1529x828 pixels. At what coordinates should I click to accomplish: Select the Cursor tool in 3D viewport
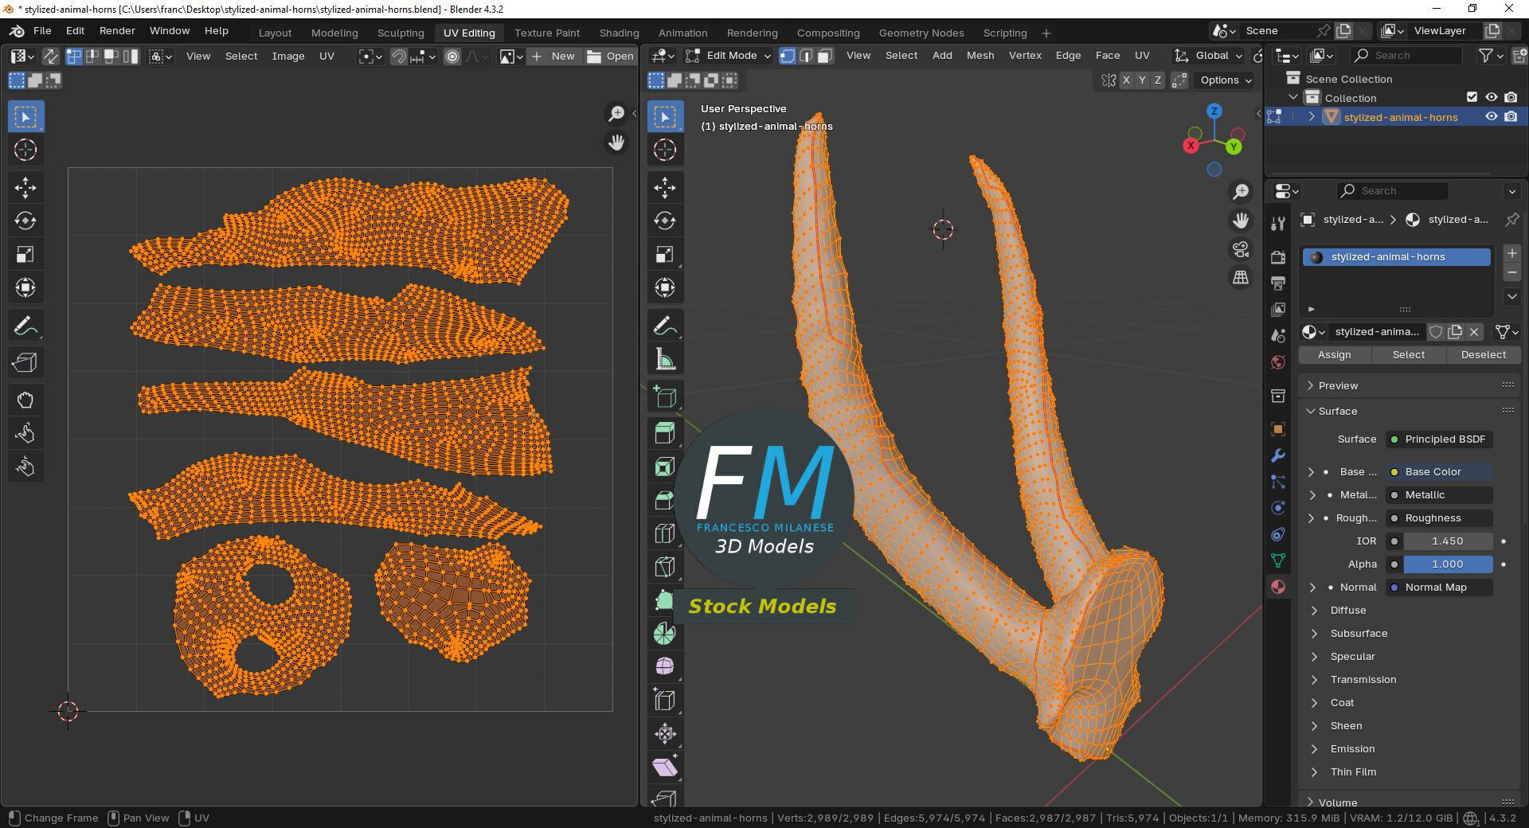(665, 150)
